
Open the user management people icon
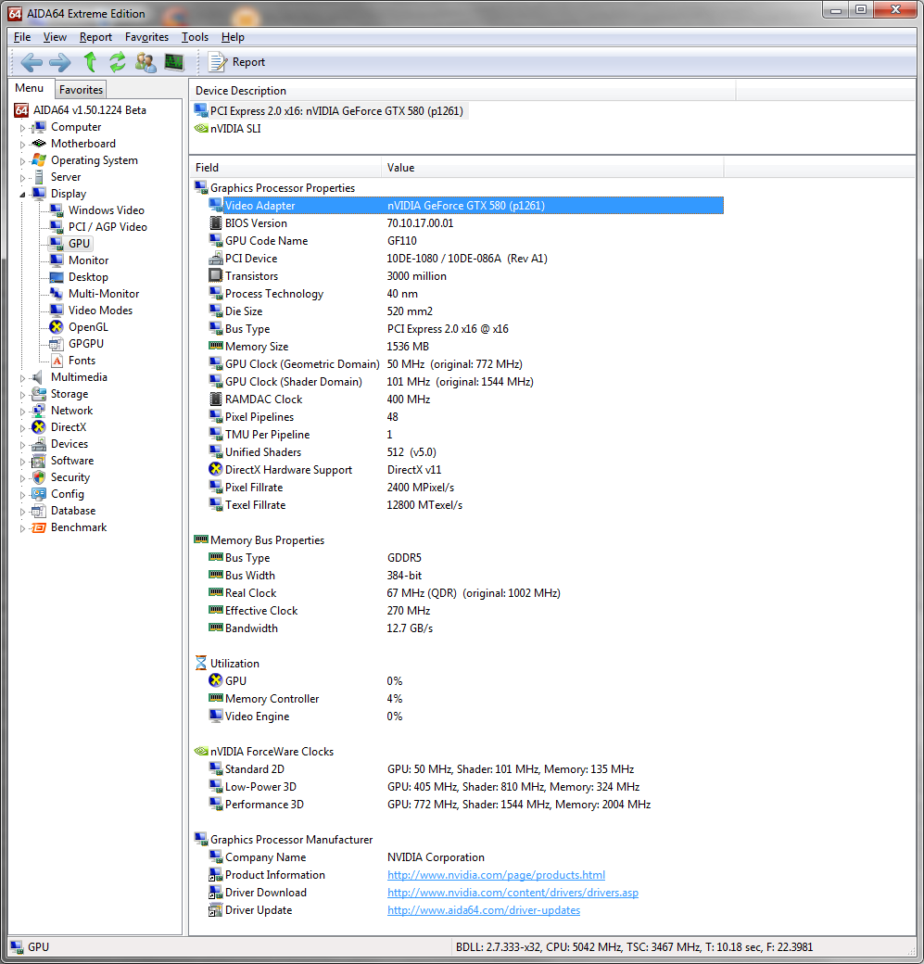tap(146, 62)
